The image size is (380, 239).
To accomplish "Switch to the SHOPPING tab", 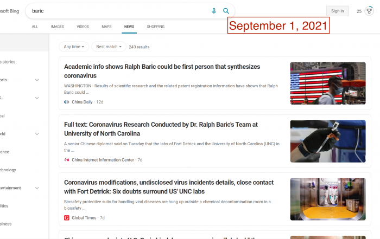I will 156,27.
